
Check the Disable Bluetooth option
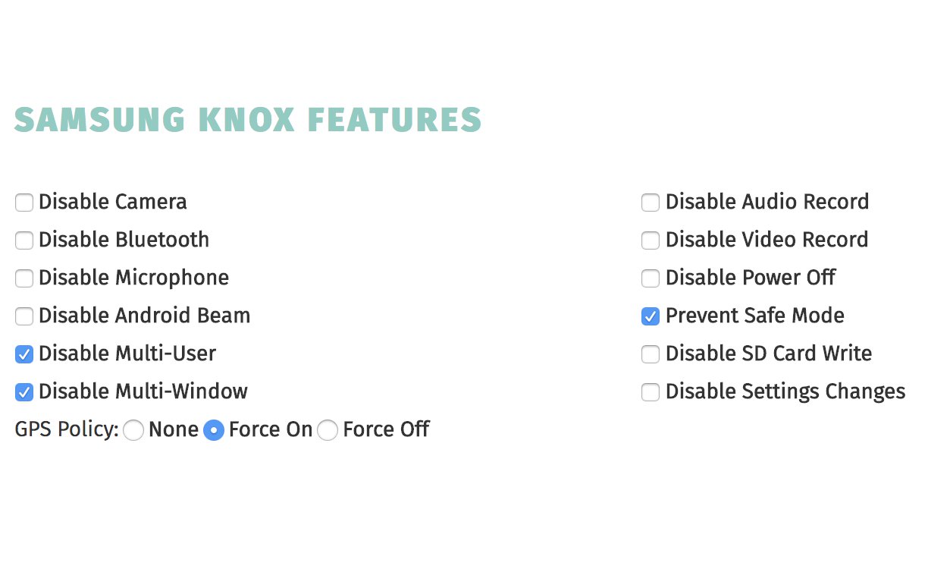[x=24, y=240]
